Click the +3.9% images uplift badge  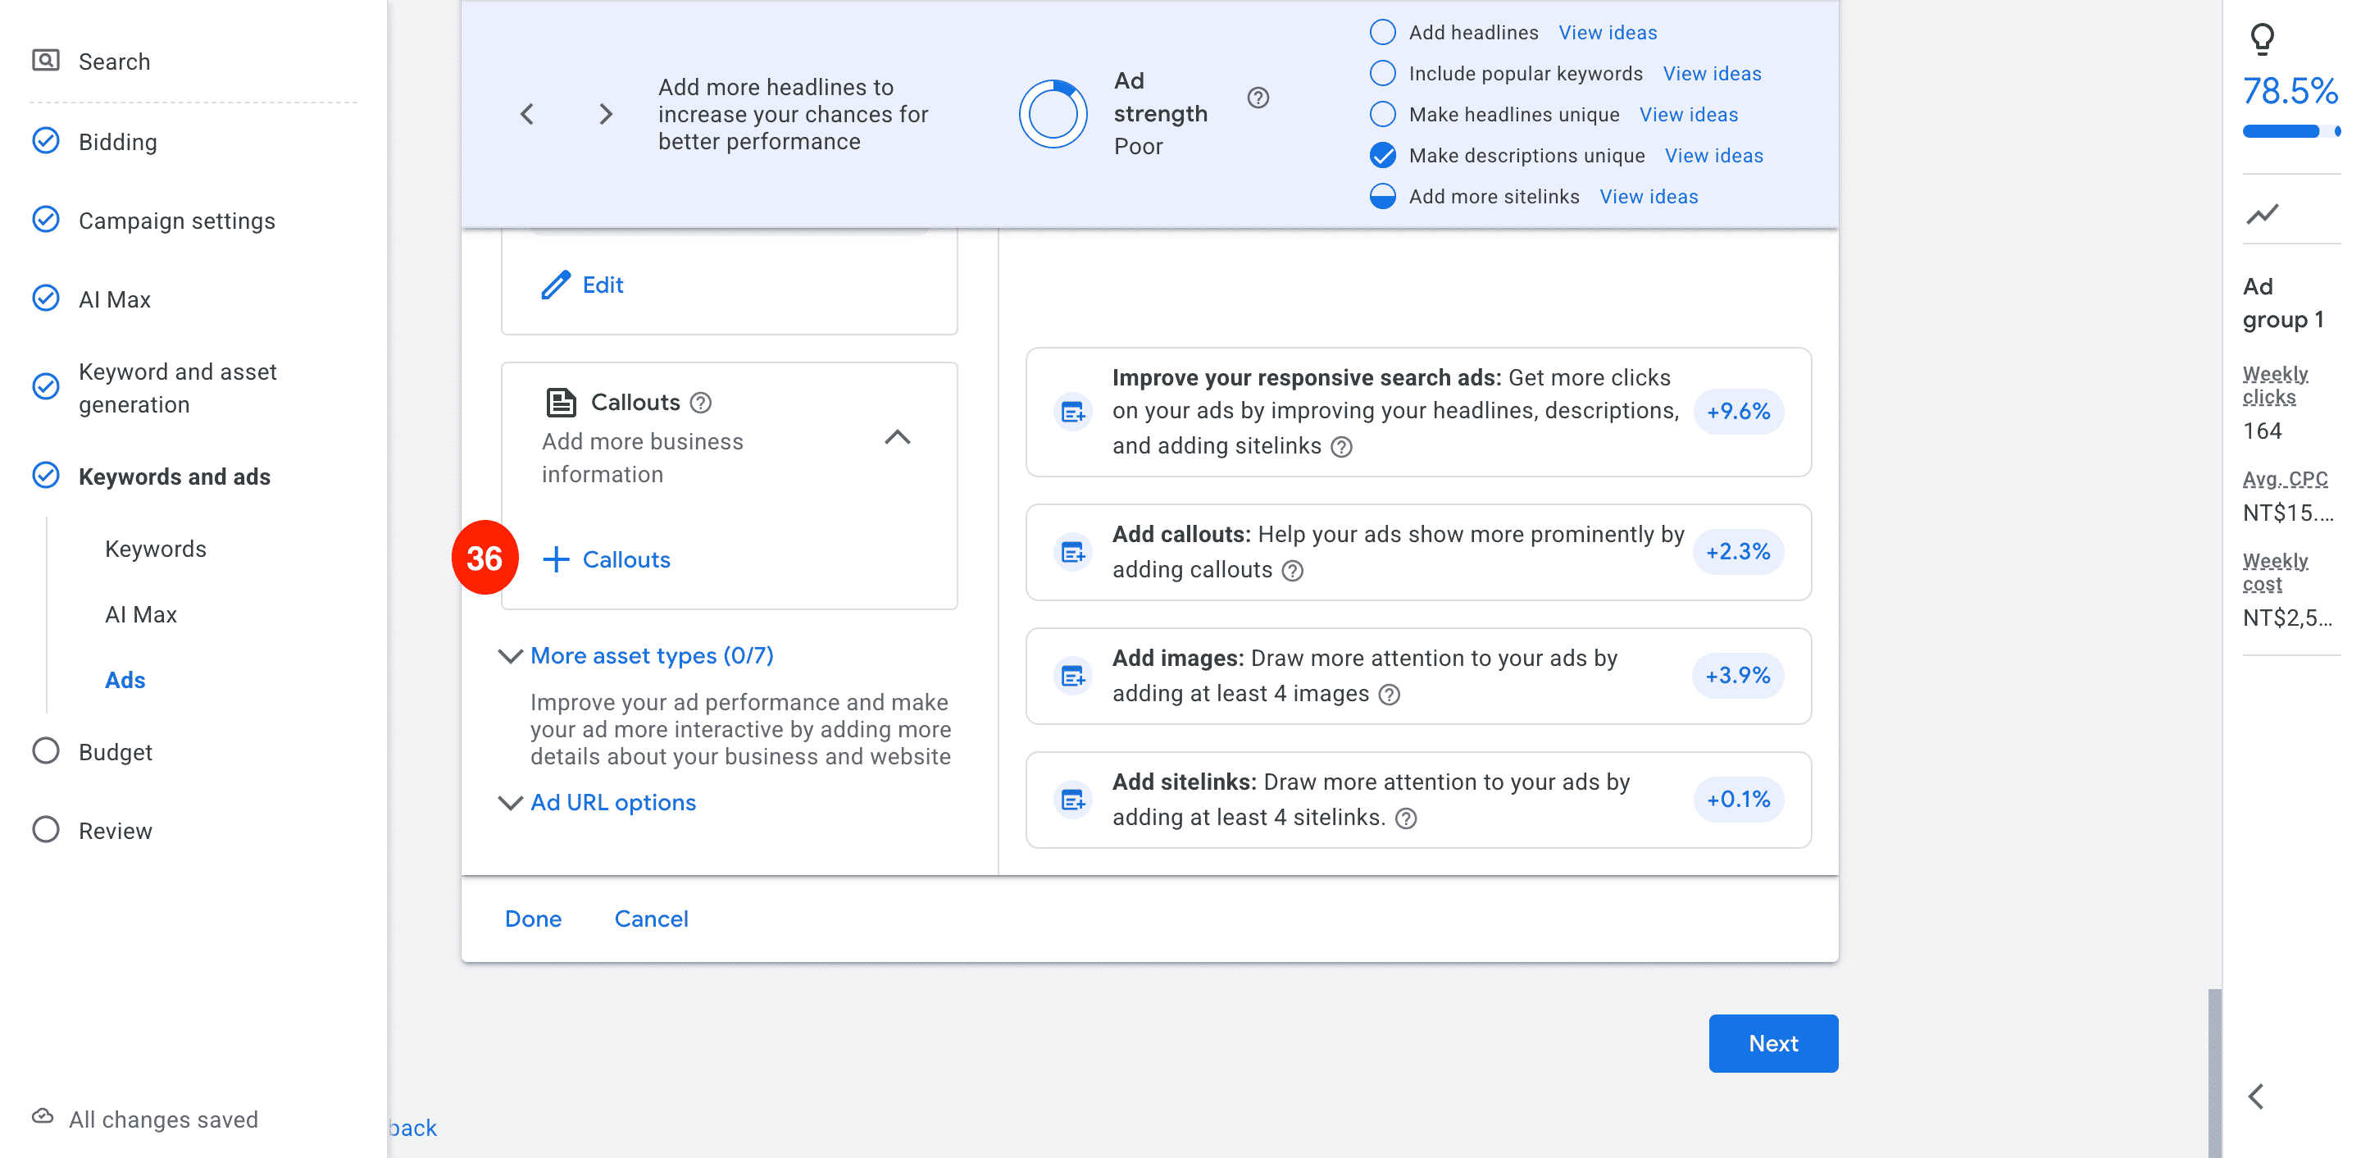1738,676
